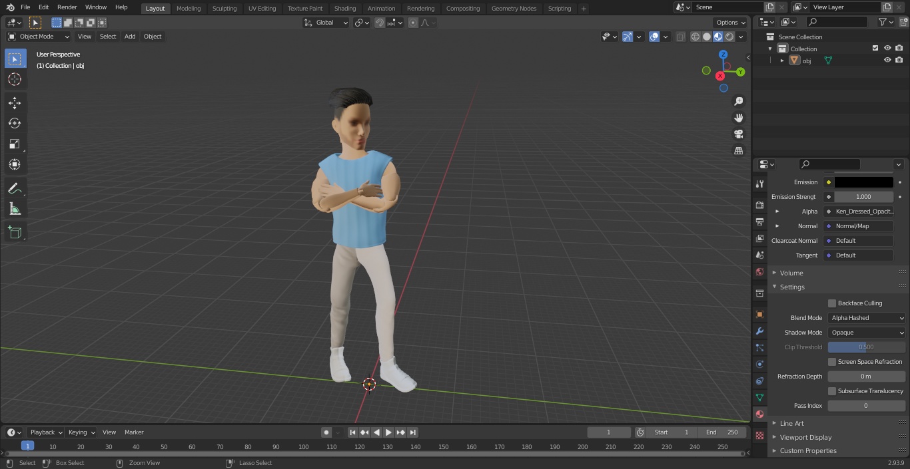Screen dimensions: 910x469
Task: Open Blend Mode dropdown
Action: click(x=867, y=318)
